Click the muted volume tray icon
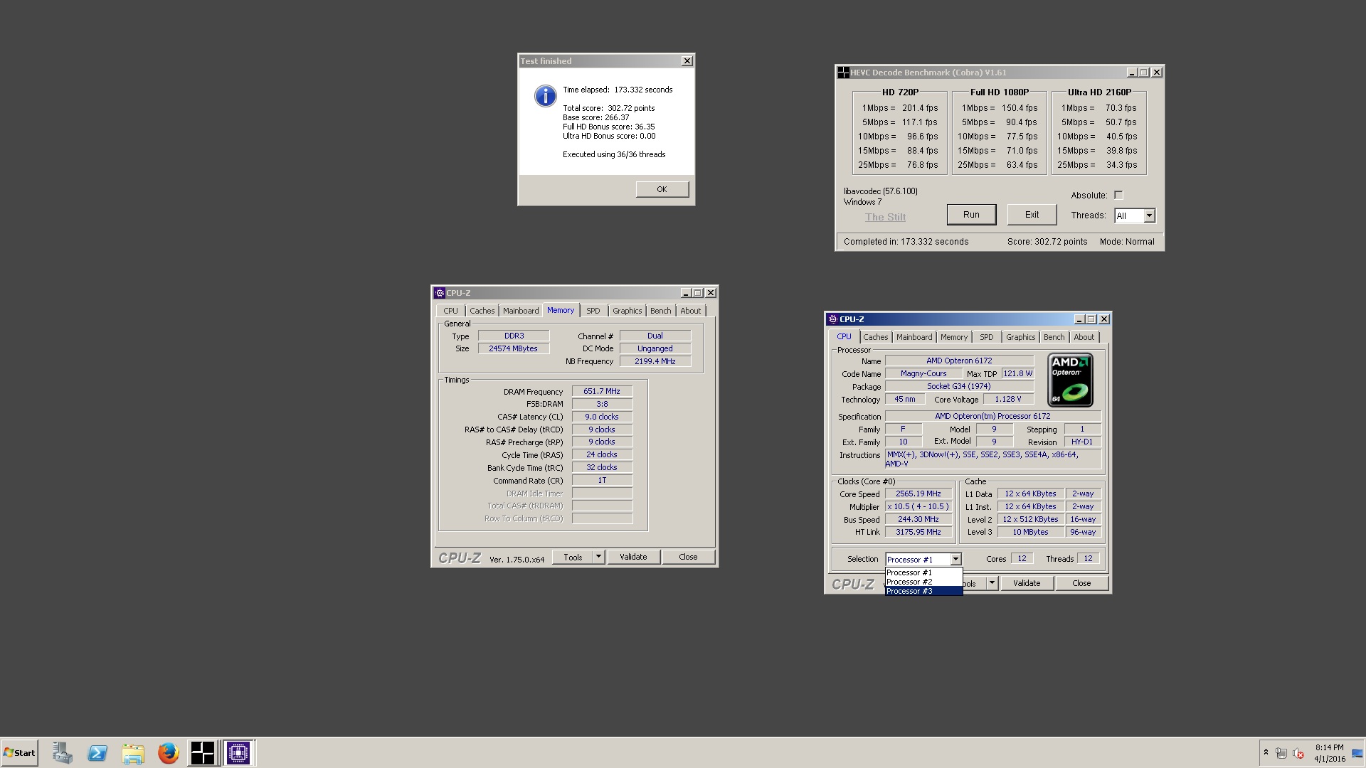 pos(1298,753)
